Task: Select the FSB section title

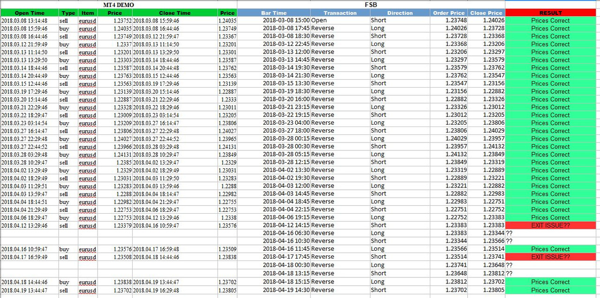Action: (371, 5)
